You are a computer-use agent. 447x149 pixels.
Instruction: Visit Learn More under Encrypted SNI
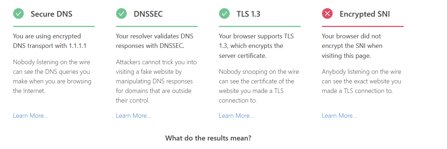pyautogui.click(x=339, y=116)
